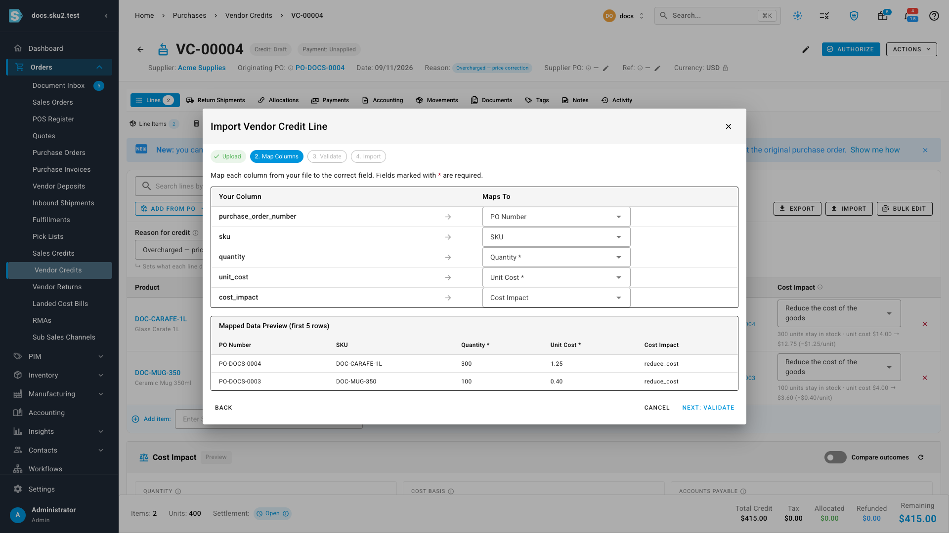Open the Unit Cost mapping dropdown

556,277
